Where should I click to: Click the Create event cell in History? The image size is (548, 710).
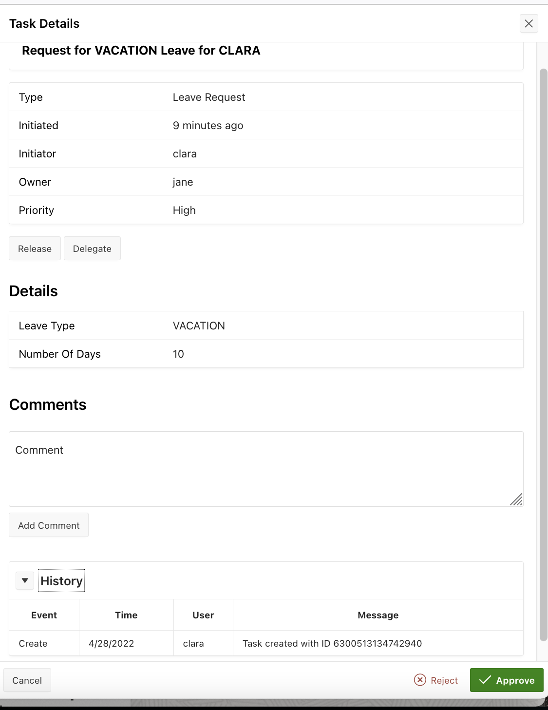33,643
